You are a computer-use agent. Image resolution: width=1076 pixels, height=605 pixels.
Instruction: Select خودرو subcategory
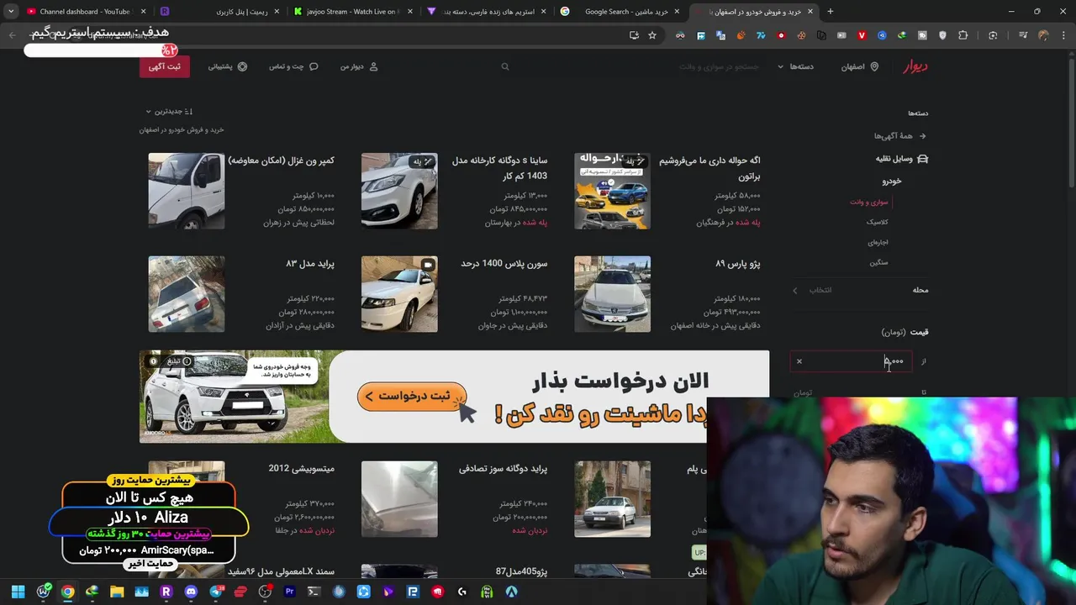[892, 181]
